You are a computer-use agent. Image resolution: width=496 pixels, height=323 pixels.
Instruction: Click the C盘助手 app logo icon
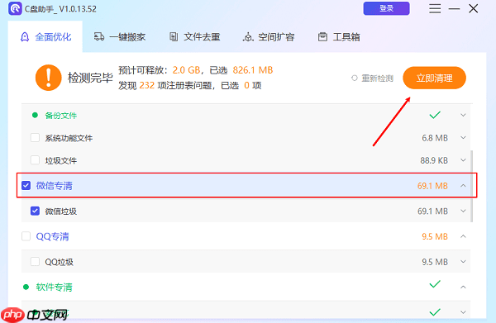[x=15, y=8]
